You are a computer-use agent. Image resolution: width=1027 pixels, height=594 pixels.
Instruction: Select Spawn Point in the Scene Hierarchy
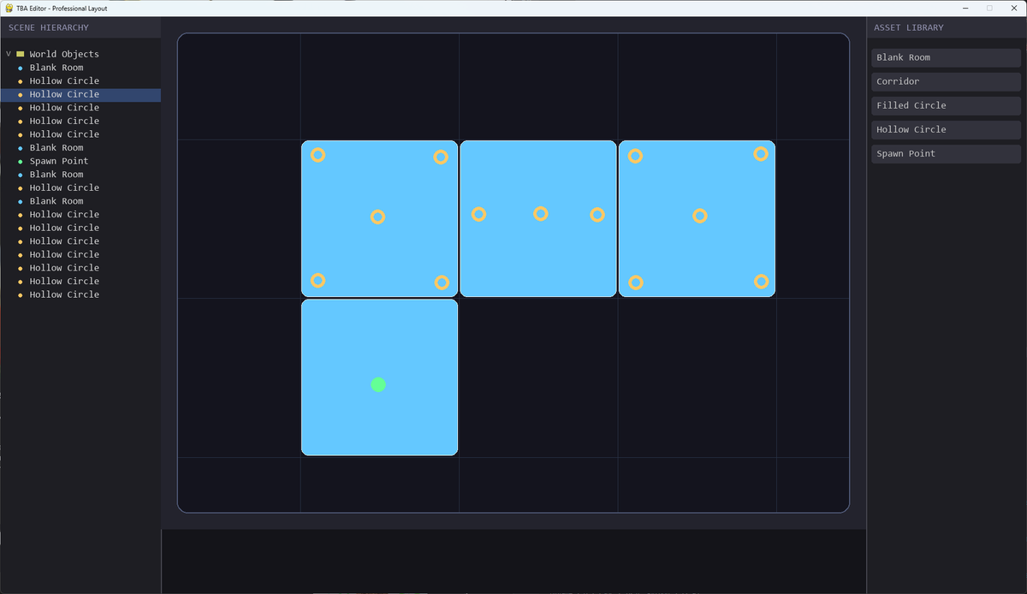click(80, 161)
